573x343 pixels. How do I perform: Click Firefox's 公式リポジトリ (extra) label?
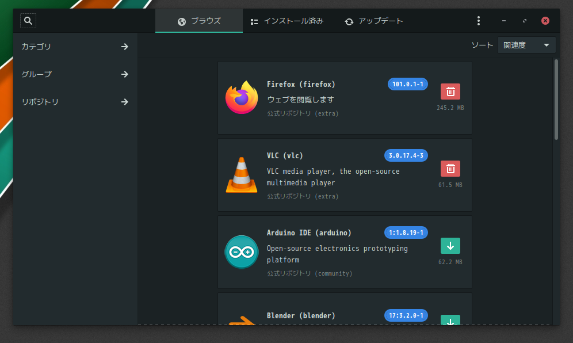tap(303, 113)
